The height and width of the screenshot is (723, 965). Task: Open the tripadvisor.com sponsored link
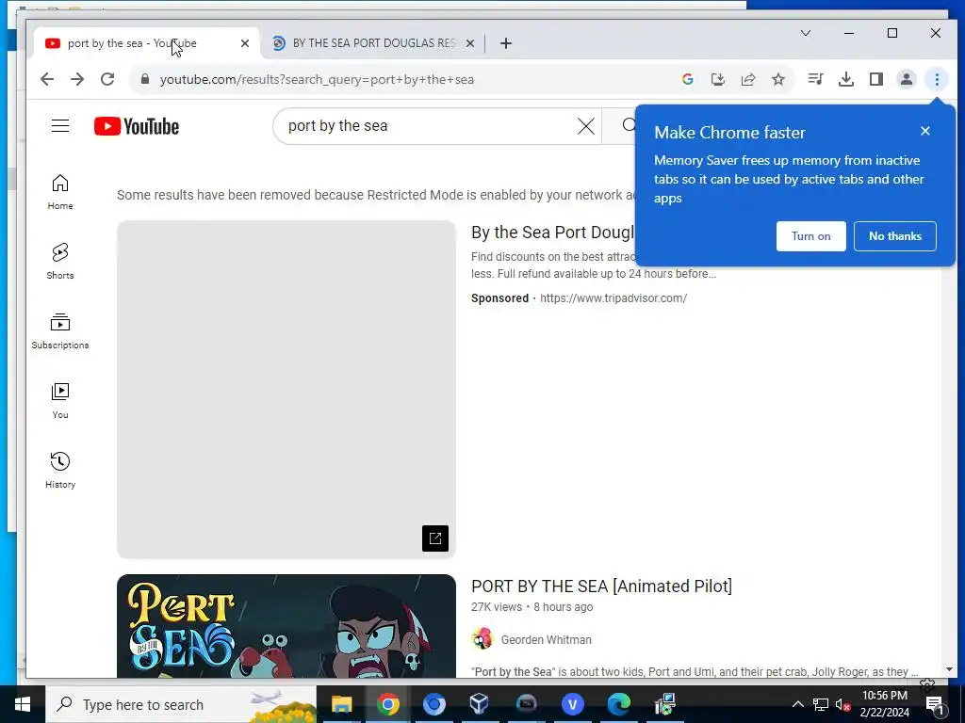(x=613, y=298)
